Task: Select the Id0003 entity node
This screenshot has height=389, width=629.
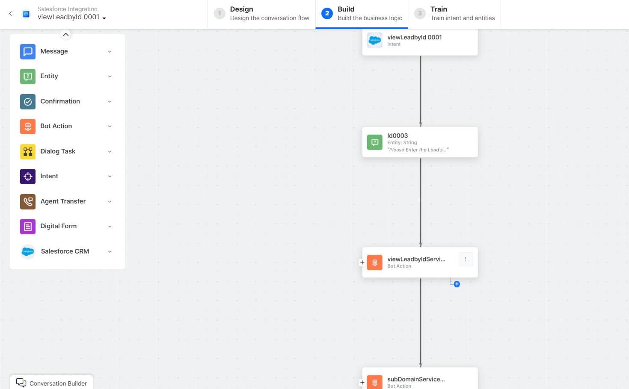Action: coord(419,142)
